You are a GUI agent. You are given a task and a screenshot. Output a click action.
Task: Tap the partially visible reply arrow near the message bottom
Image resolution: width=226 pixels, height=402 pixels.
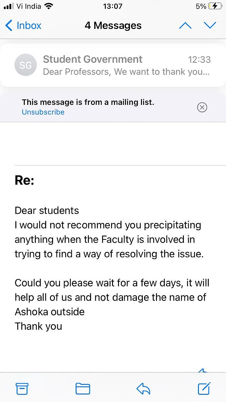(203, 370)
